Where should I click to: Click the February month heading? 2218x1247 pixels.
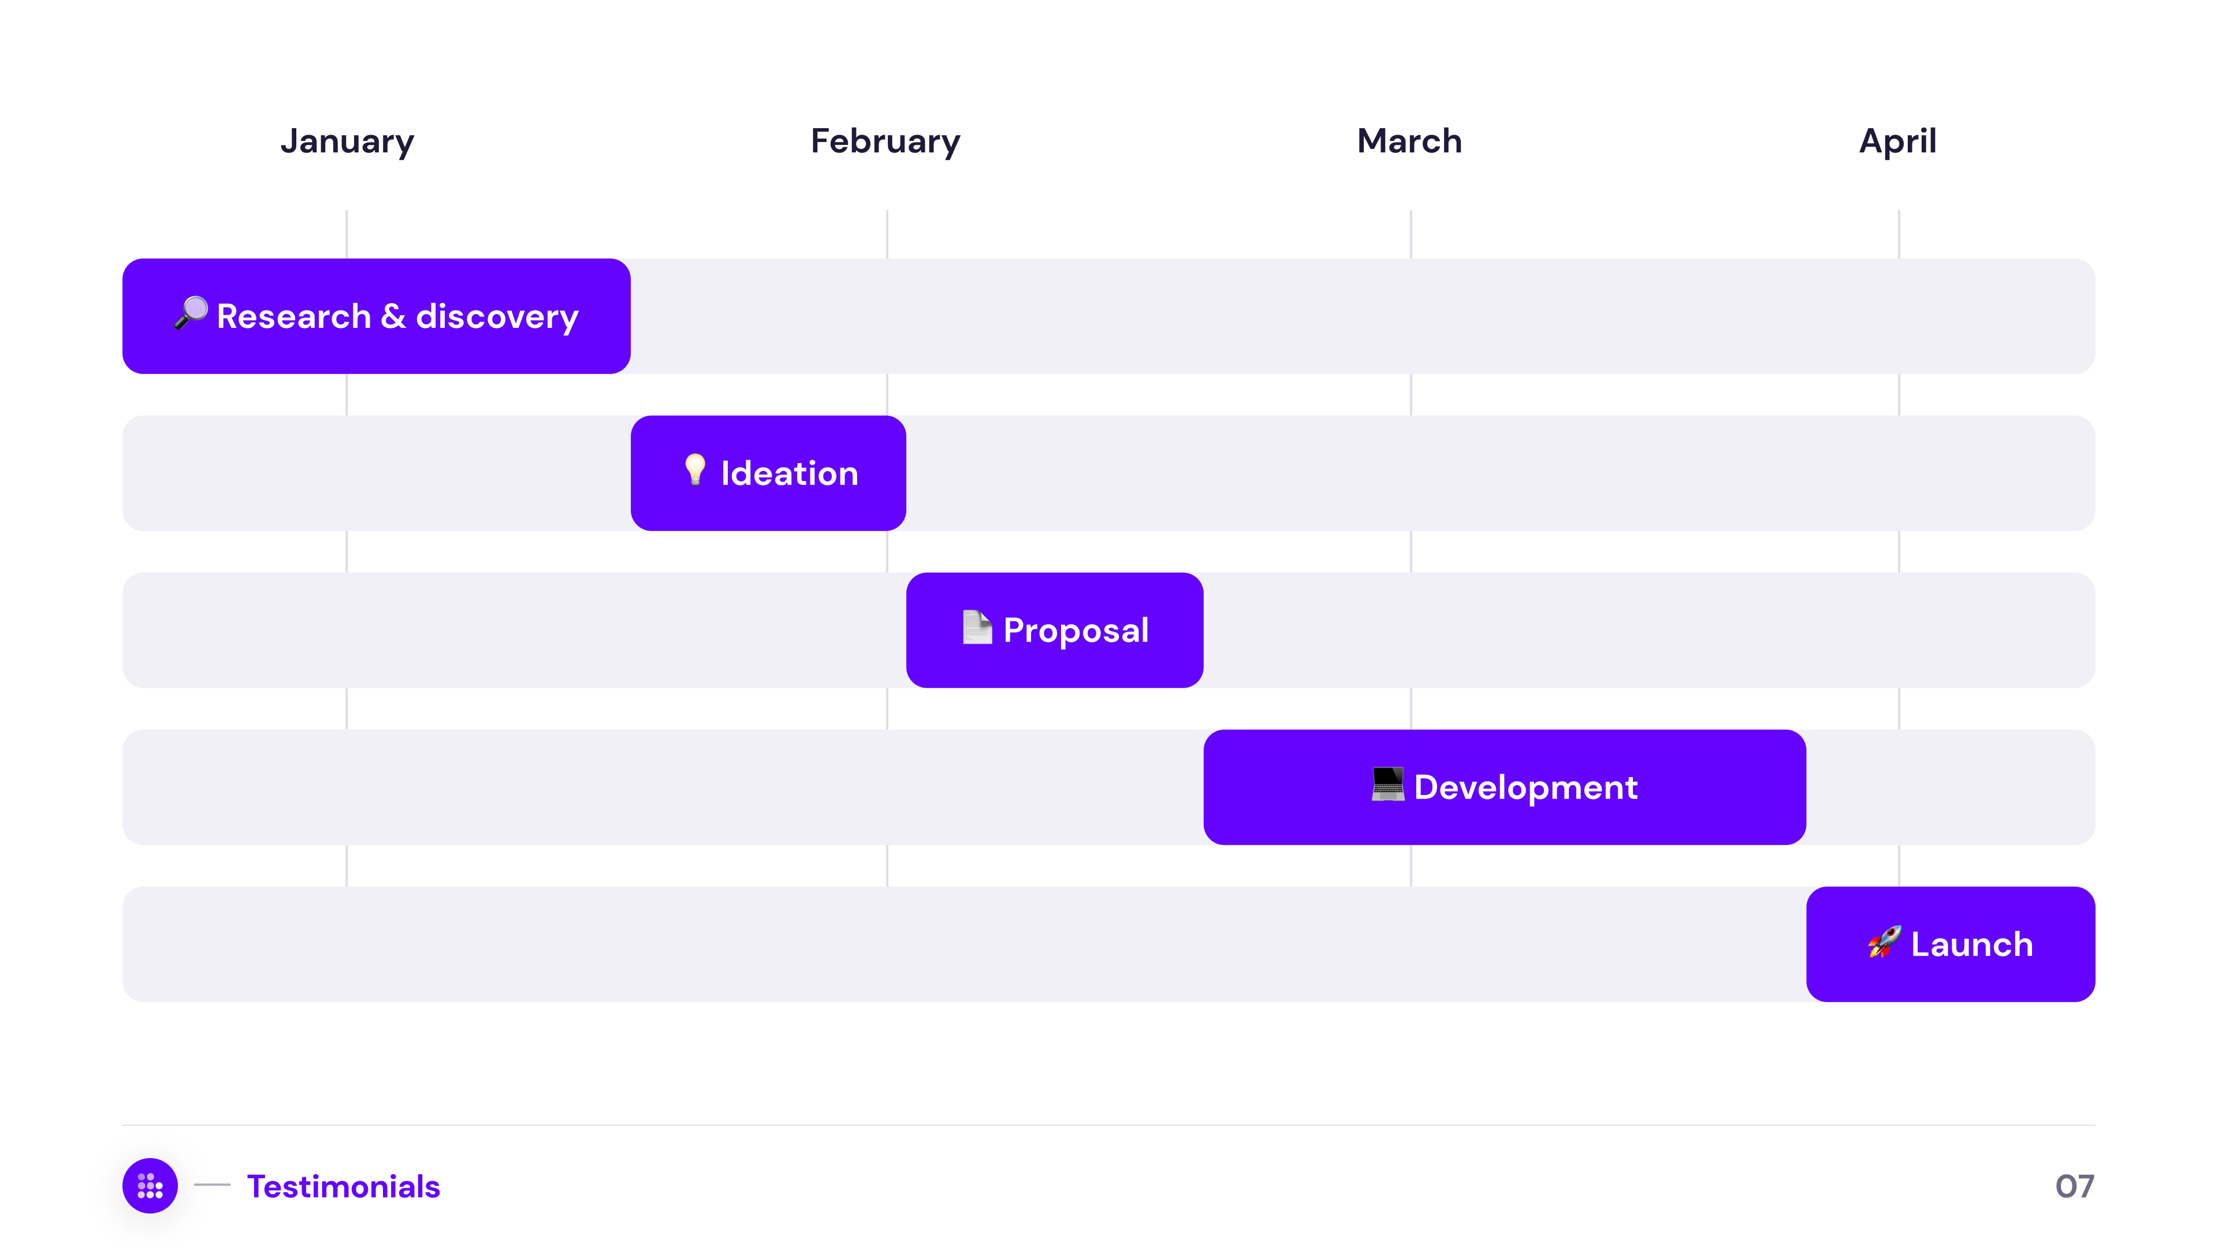point(885,141)
